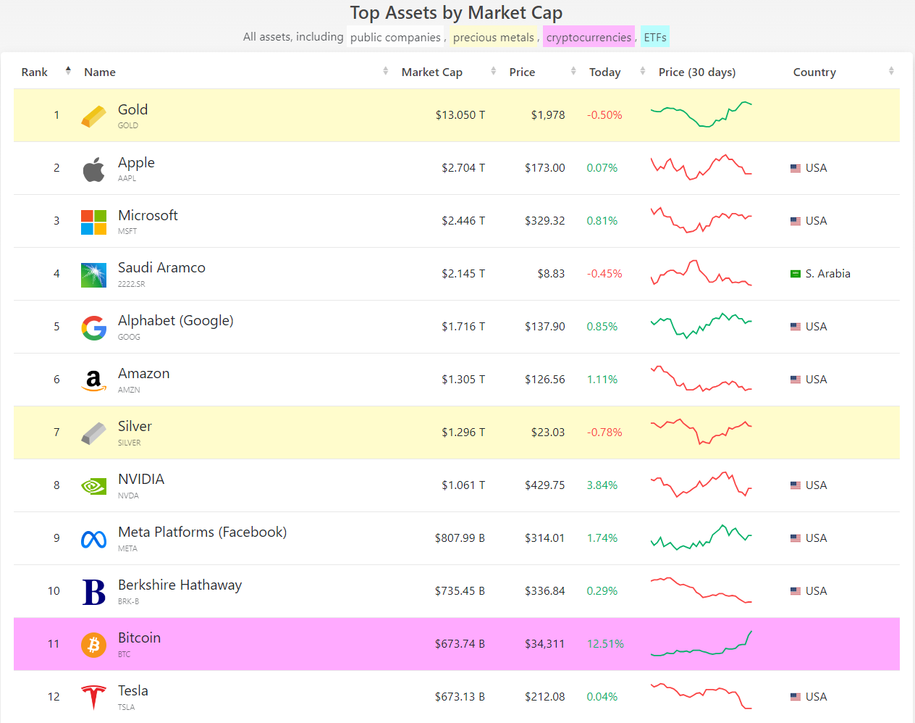Screen dimensions: 915x723
Task: Sort by Market Cap column arrows
Action: pyautogui.click(x=493, y=71)
